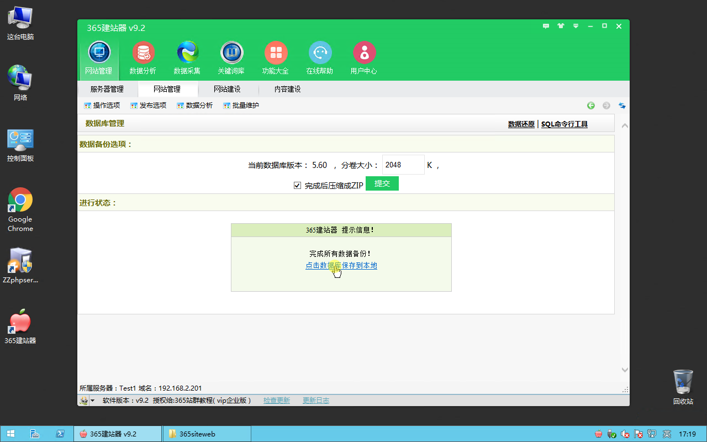This screenshot has height=442, width=707.
Task: Open PowerShell taskbar icon
Action: [60, 434]
